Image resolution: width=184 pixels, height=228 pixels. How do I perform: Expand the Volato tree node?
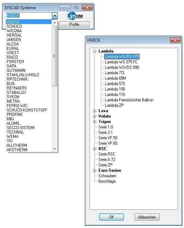(95, 116)
